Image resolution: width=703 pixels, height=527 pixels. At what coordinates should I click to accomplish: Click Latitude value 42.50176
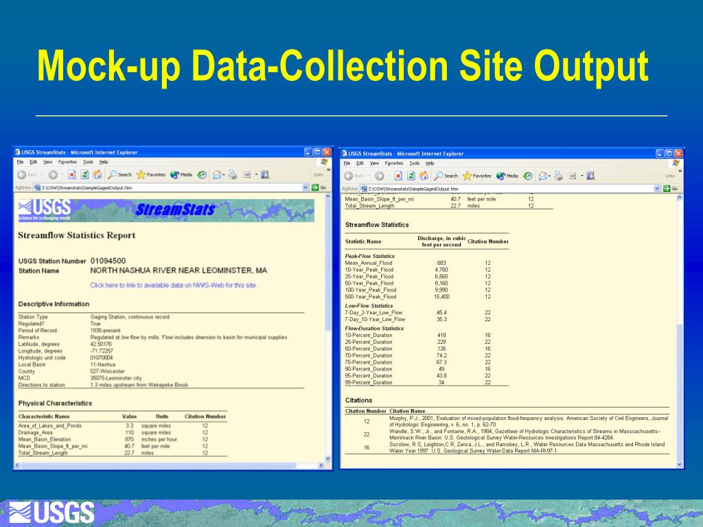[101, 344]
